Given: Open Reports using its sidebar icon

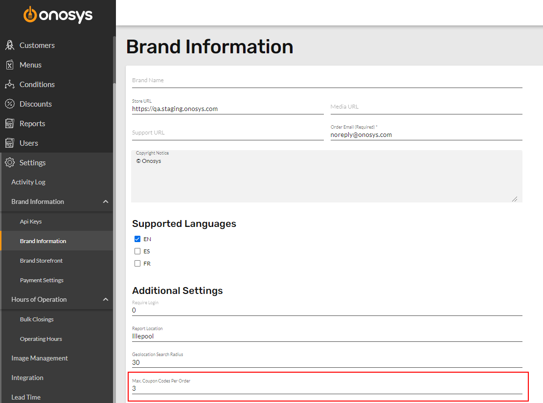Looking at the screenshot, I should click(x=10, y=123).
